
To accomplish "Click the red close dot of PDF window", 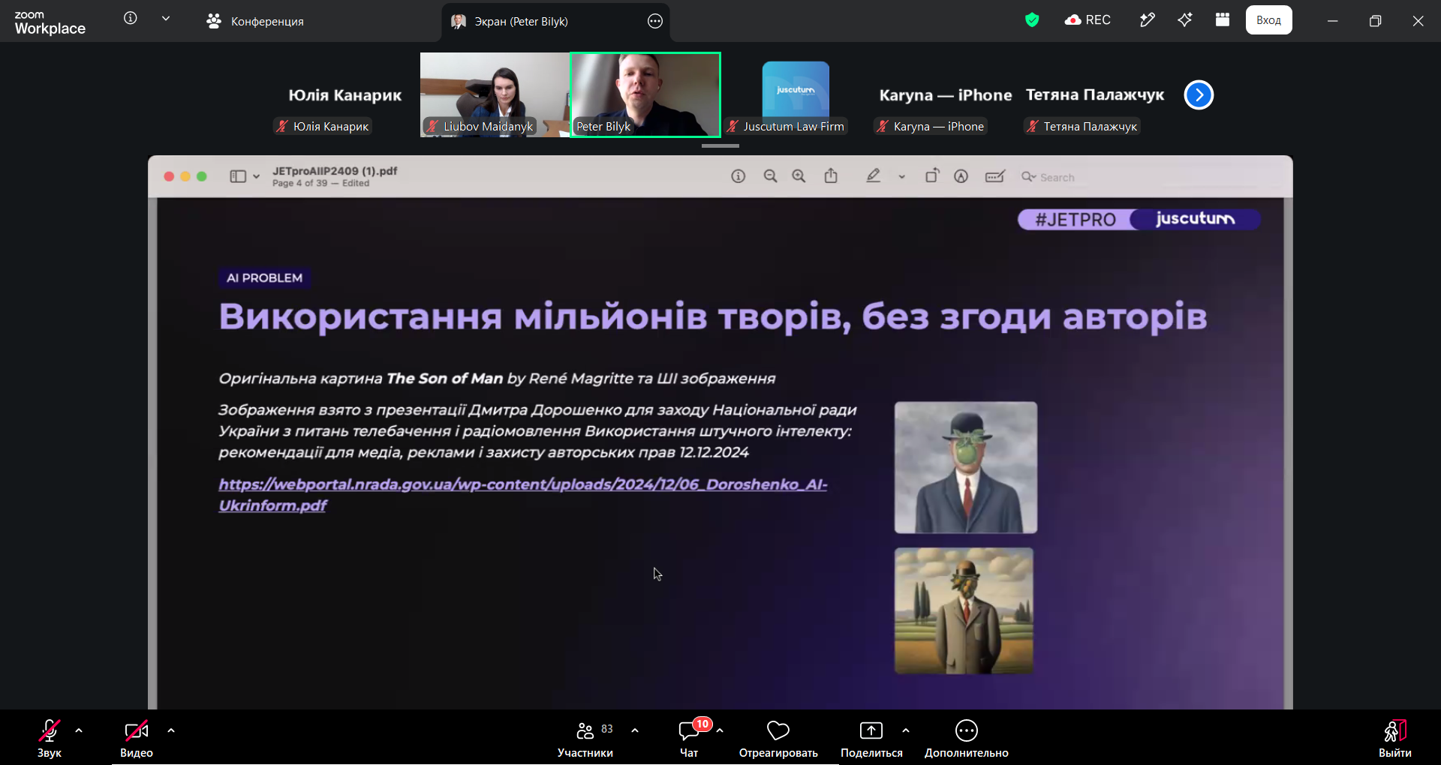I will click(x=169, y=176).
